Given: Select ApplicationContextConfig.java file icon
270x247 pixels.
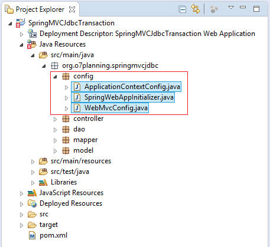Looking at the screenshot, I should click(x=77, y=87).
